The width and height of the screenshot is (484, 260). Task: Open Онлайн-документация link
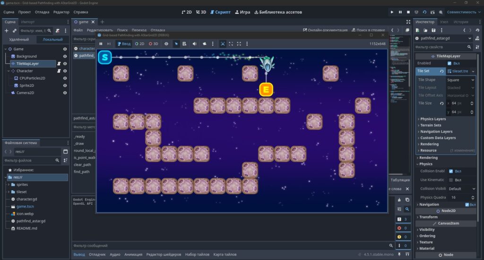pyautogui.click(x=325, y=30)
